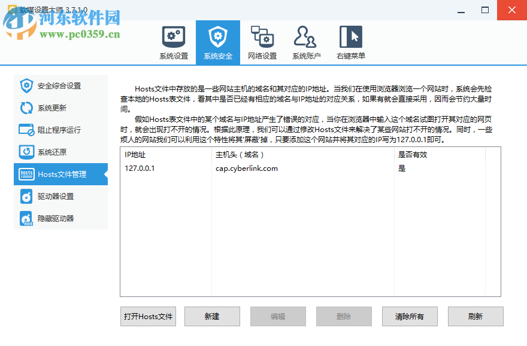Image resolution: width=527 pixels, height=346 pixels.
Task: Open 系统还原 from the sidebar icon
Action: pyautogui.click(x=26, y=152)
